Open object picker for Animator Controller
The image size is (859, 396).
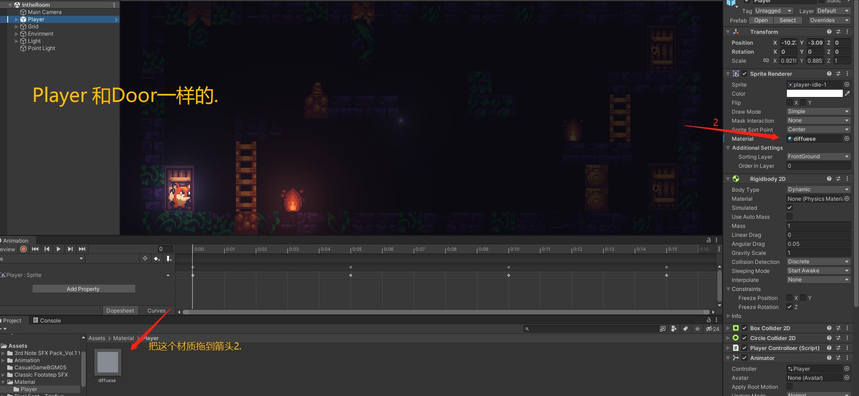847,368
